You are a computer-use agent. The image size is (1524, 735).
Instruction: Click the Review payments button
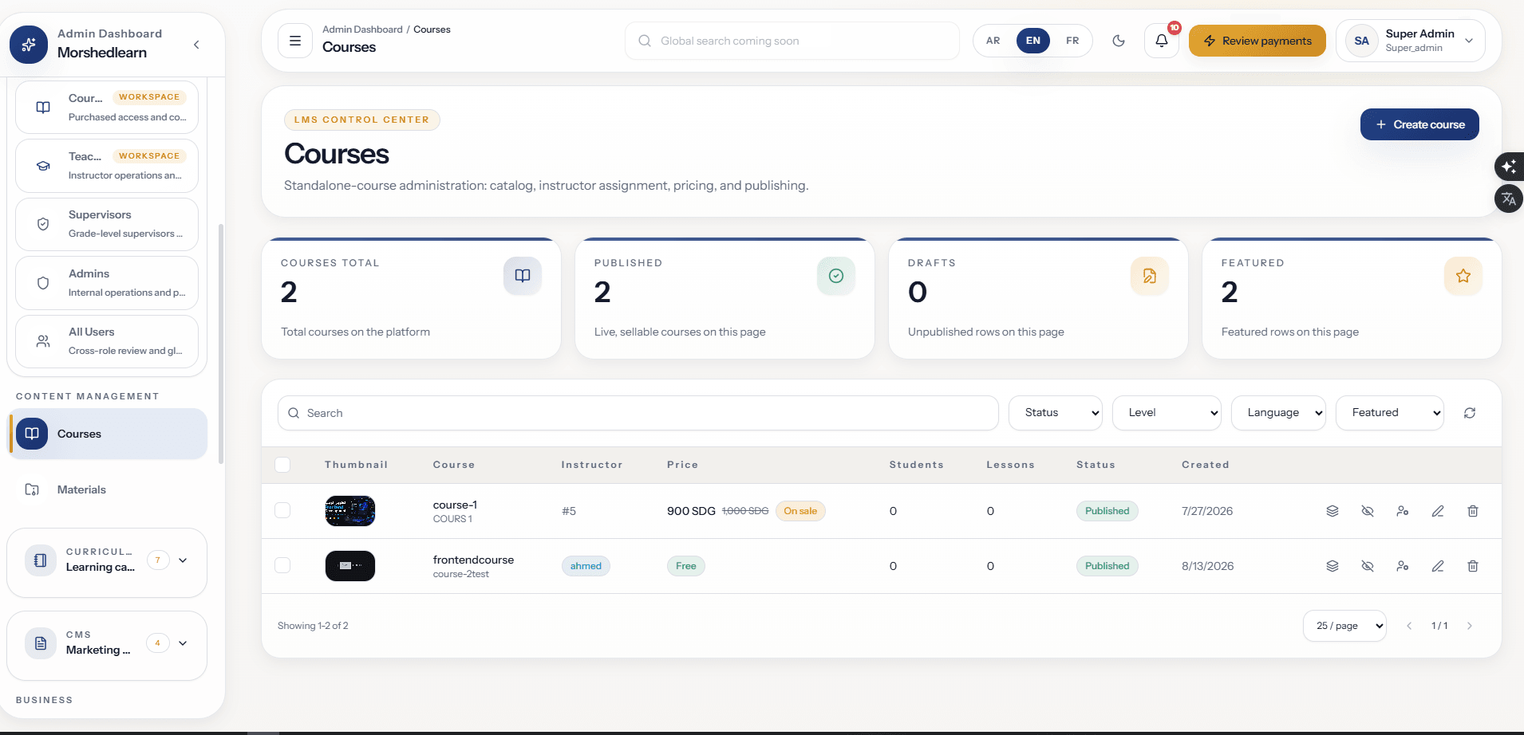tap(1257, 41)
